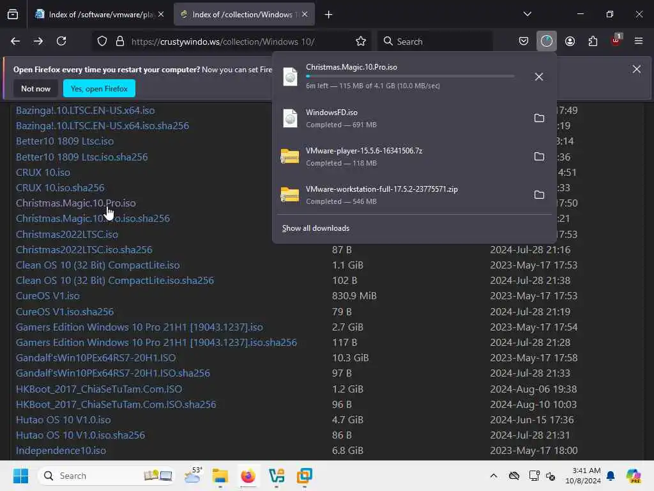Open File Explorer from taskbar

[x=220, y=476]
